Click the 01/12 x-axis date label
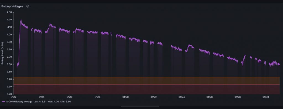The image size is (283, 109). (14, 97)
